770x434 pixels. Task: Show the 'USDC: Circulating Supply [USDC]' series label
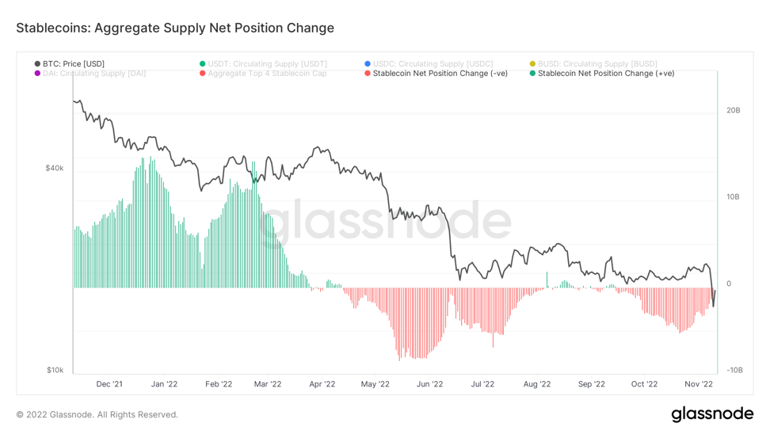pyautogui.click(x=433, y=64)
